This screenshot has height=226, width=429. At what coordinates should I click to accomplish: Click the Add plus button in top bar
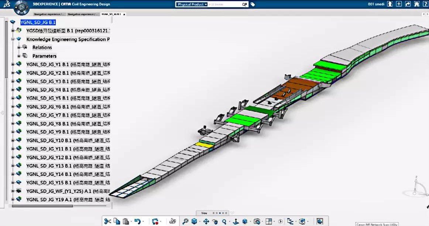point(399,4)
